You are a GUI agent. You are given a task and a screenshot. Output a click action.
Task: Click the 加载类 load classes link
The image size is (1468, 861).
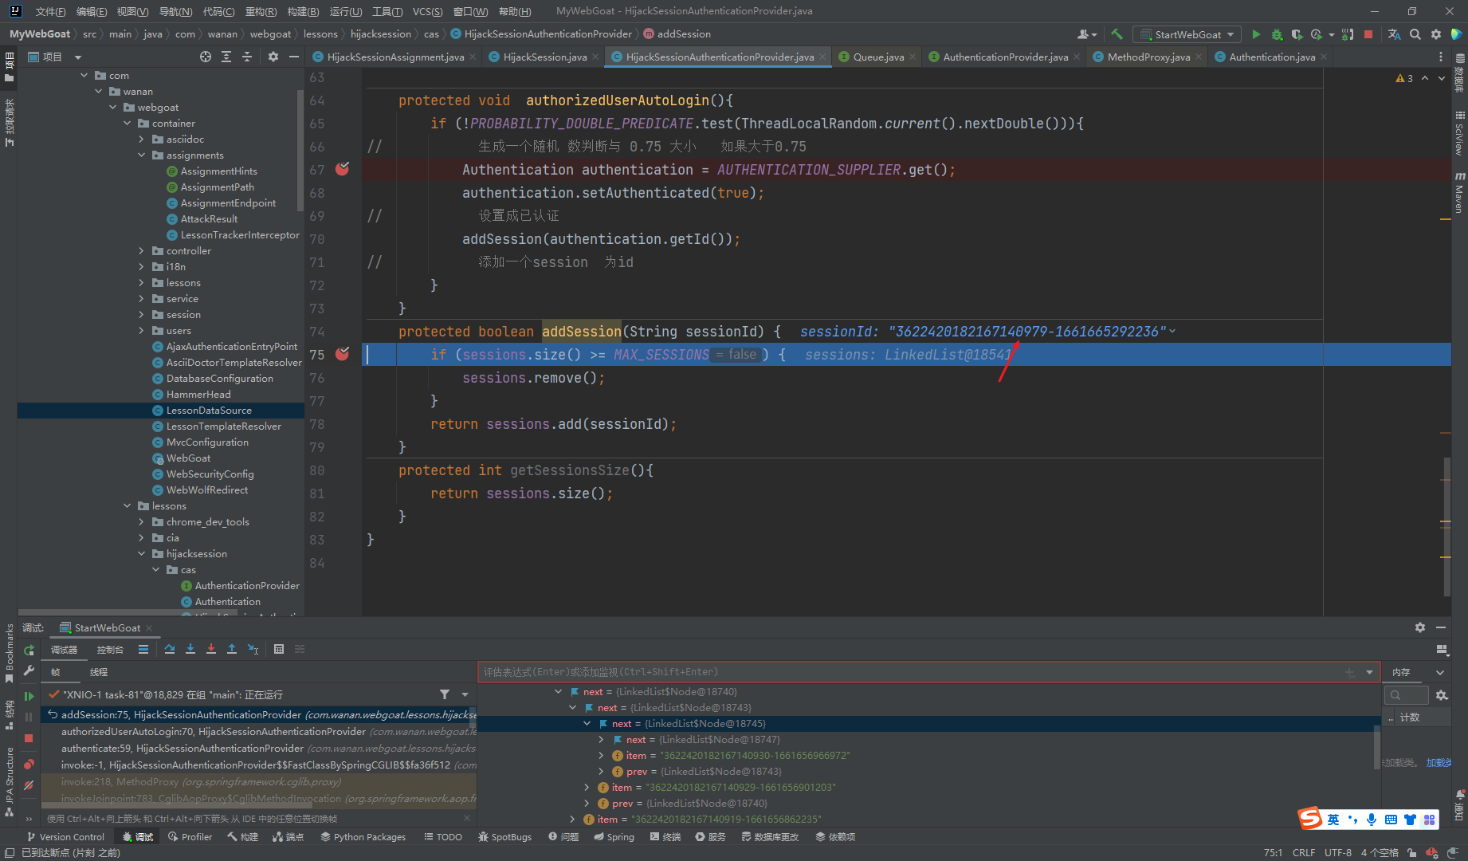click(1439, 763)
